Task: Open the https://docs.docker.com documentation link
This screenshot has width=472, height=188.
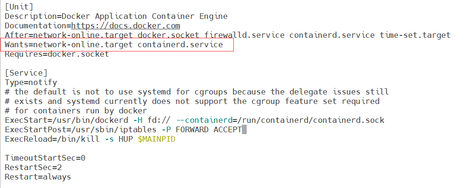Action: (x=126, y=26)
